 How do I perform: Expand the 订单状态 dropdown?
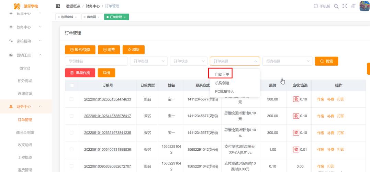point(188,61)
